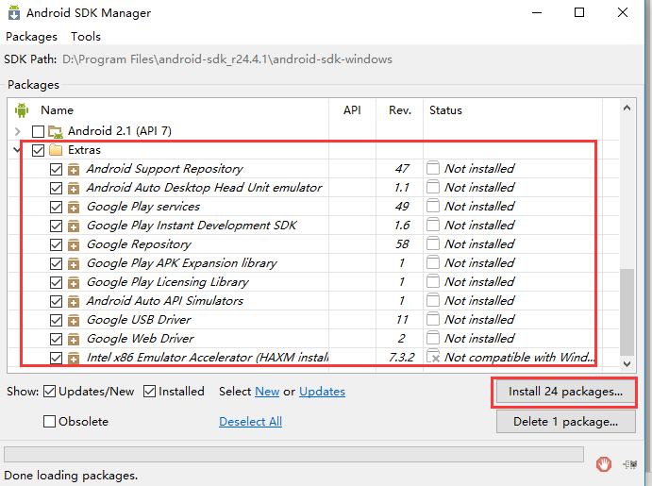The width and height of the screenshot is (652, 486).
Task: Open the Packages menu
Action: [31, 37]
